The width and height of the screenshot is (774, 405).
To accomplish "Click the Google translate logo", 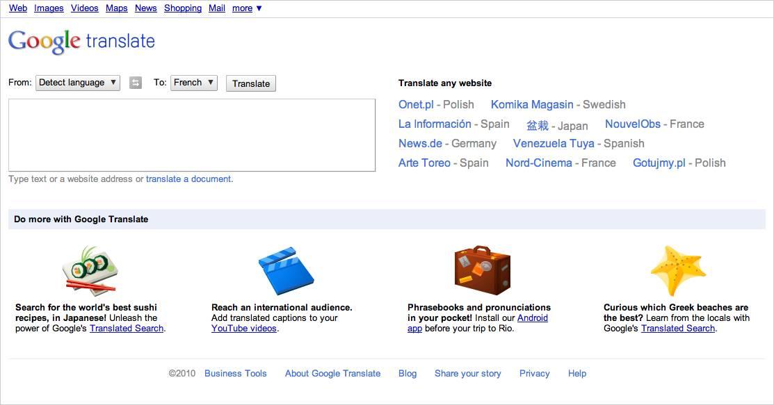I will coord(81,42).
